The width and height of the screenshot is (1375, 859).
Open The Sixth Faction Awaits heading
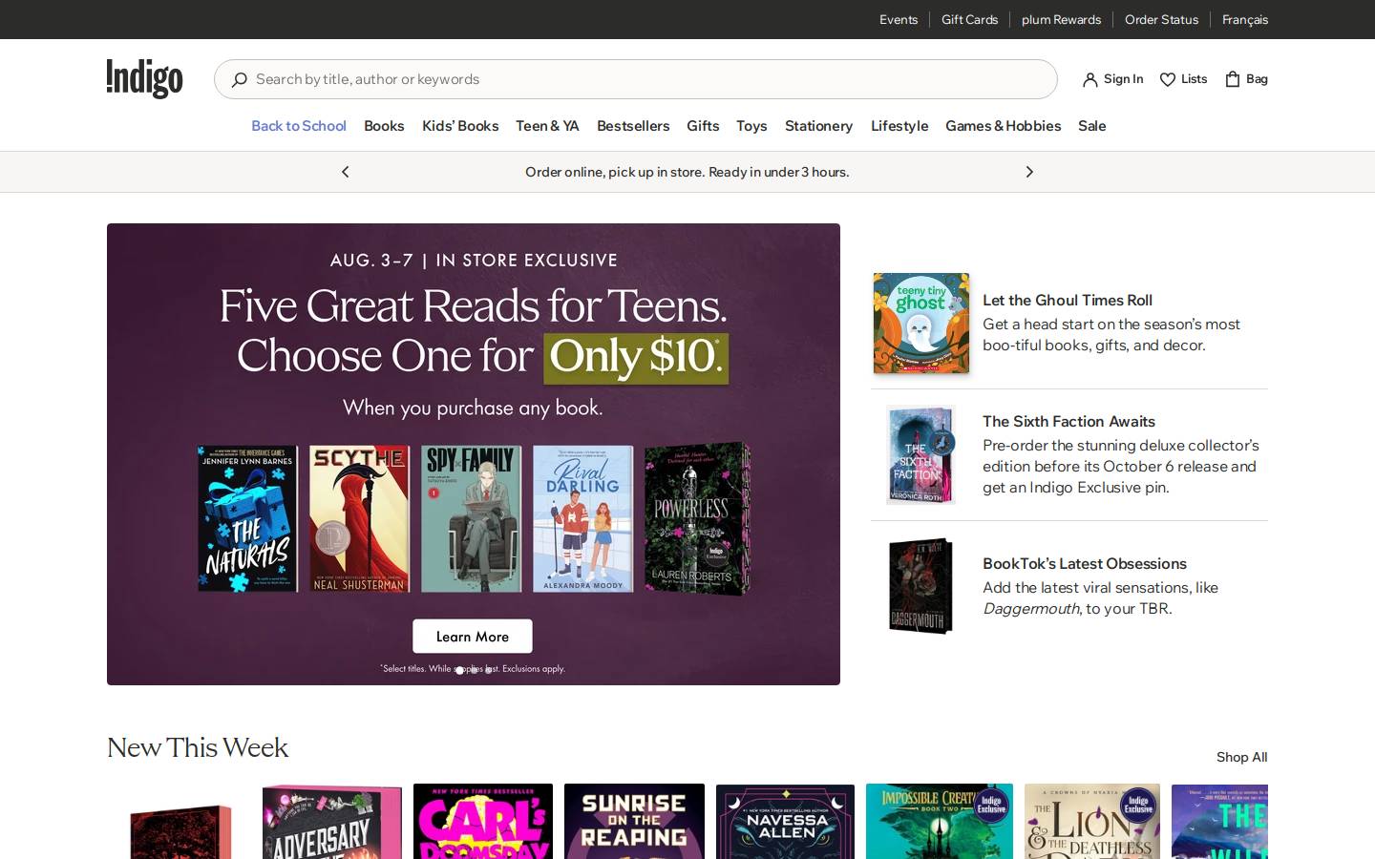(x=1068, y=421)
